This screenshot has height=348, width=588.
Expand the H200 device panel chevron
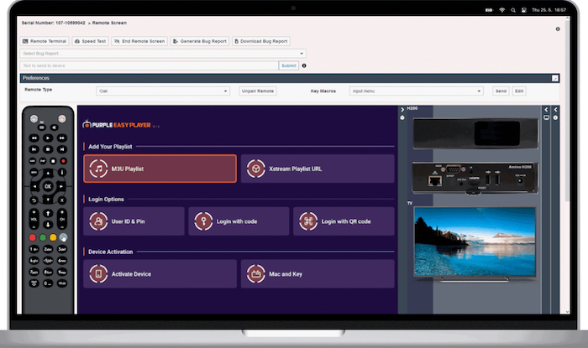[x=402, y=110]
